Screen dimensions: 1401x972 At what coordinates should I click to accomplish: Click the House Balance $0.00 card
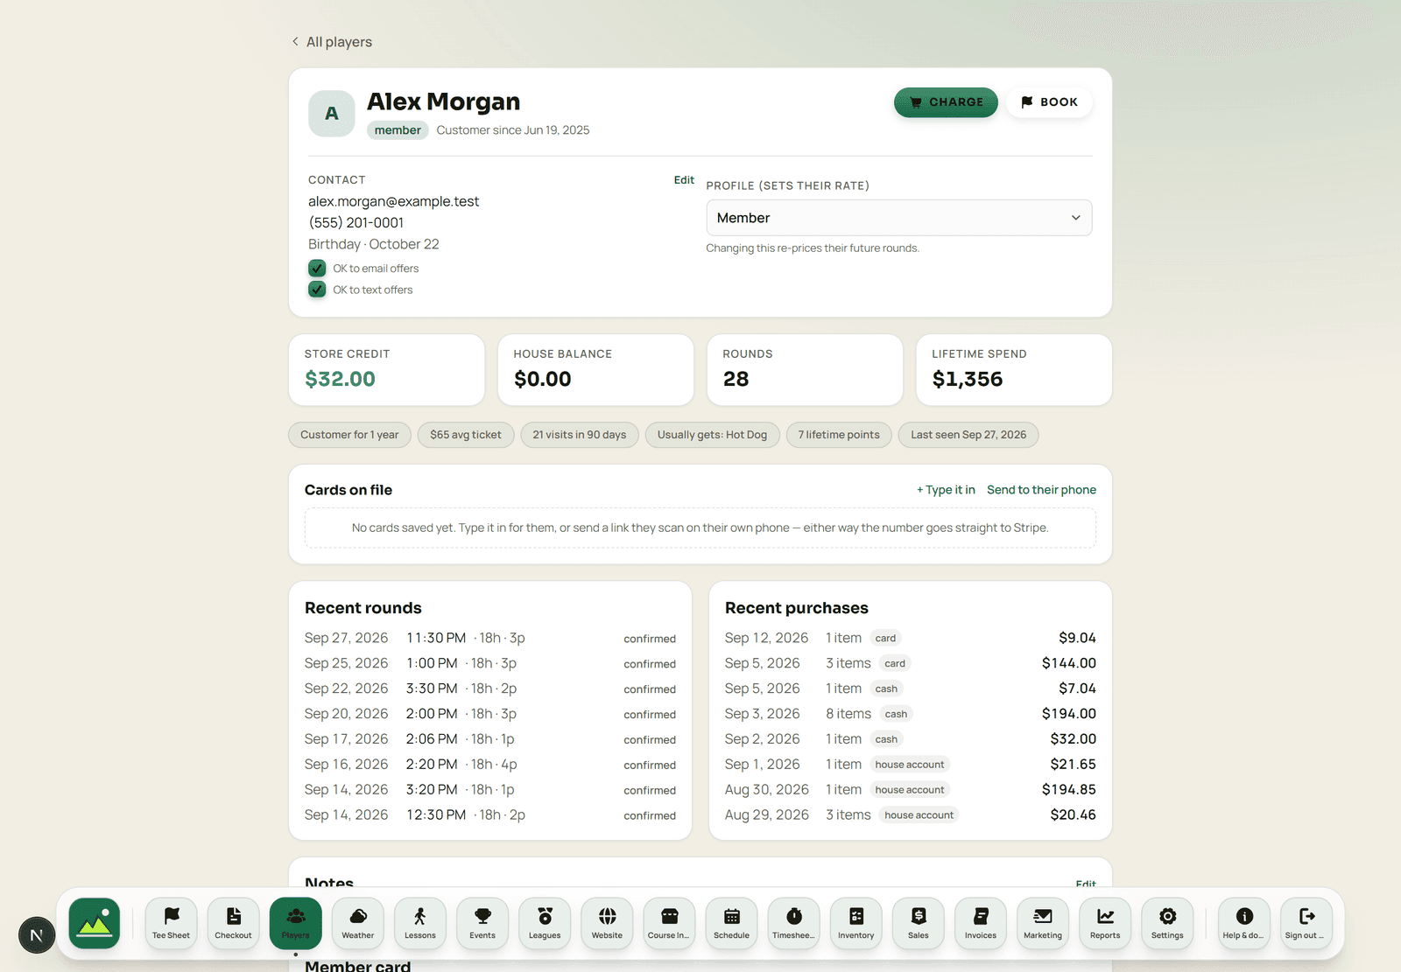595,370
